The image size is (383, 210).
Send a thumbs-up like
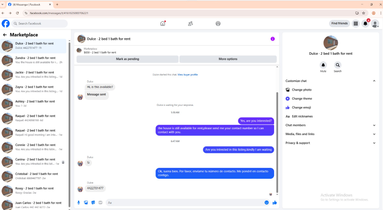click(x=274, y=203)
